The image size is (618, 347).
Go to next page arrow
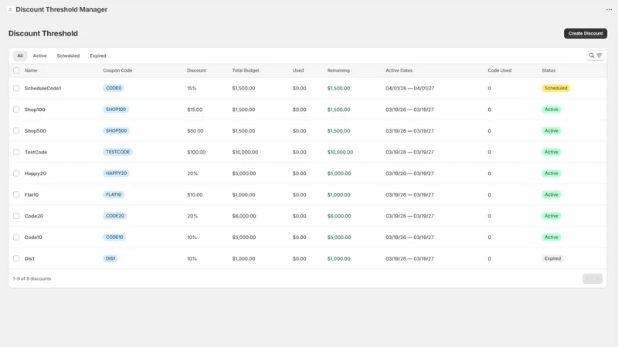point(597,278)
